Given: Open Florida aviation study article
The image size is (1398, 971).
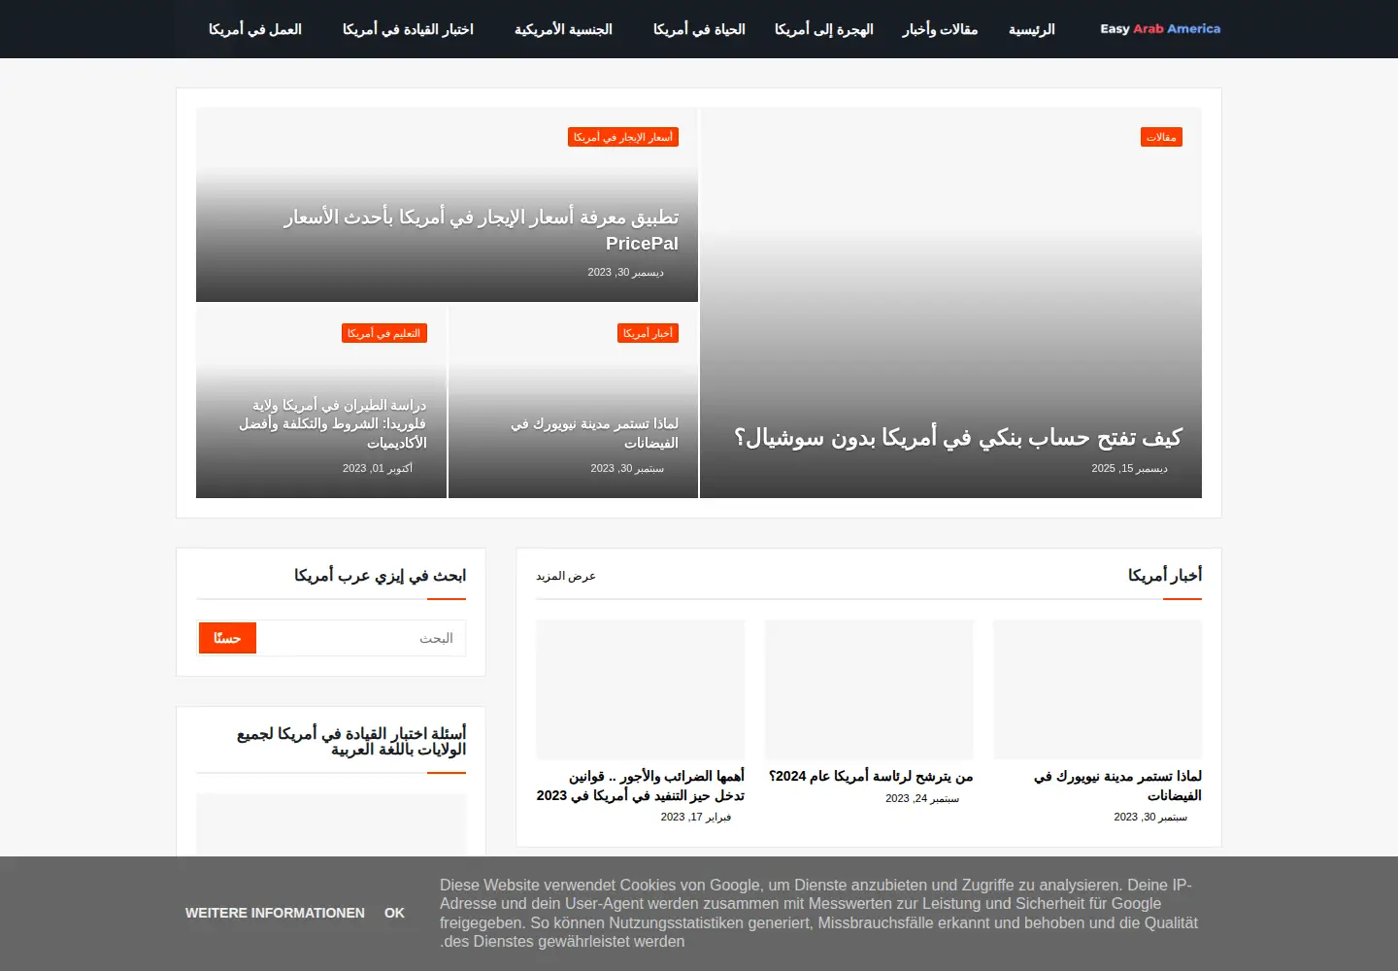Looking at the screenshot, I should point(333,423).
